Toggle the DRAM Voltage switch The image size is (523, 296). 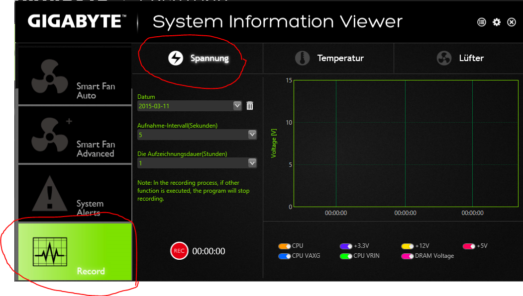(407, 256)
